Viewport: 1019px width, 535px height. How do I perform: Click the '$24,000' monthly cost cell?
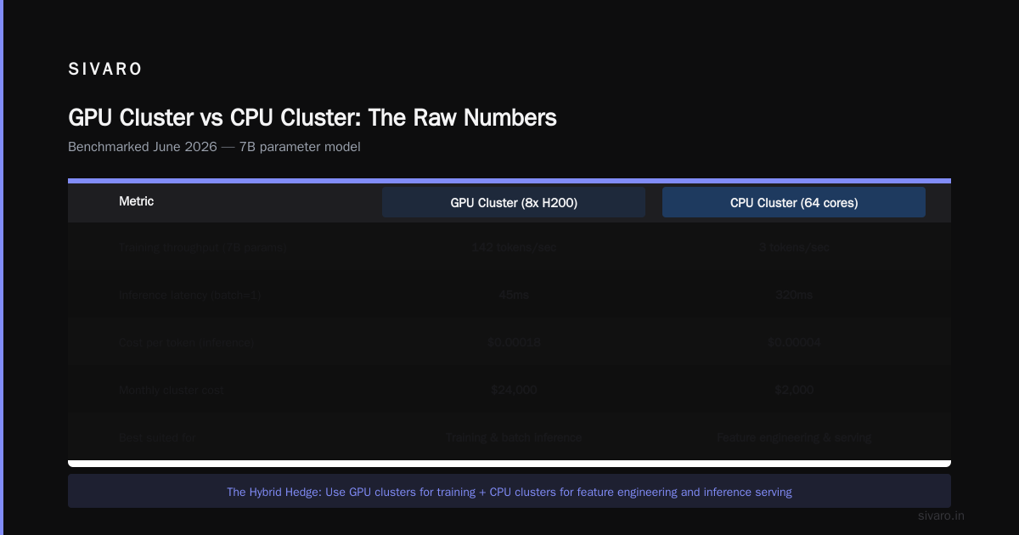(514, 390)
